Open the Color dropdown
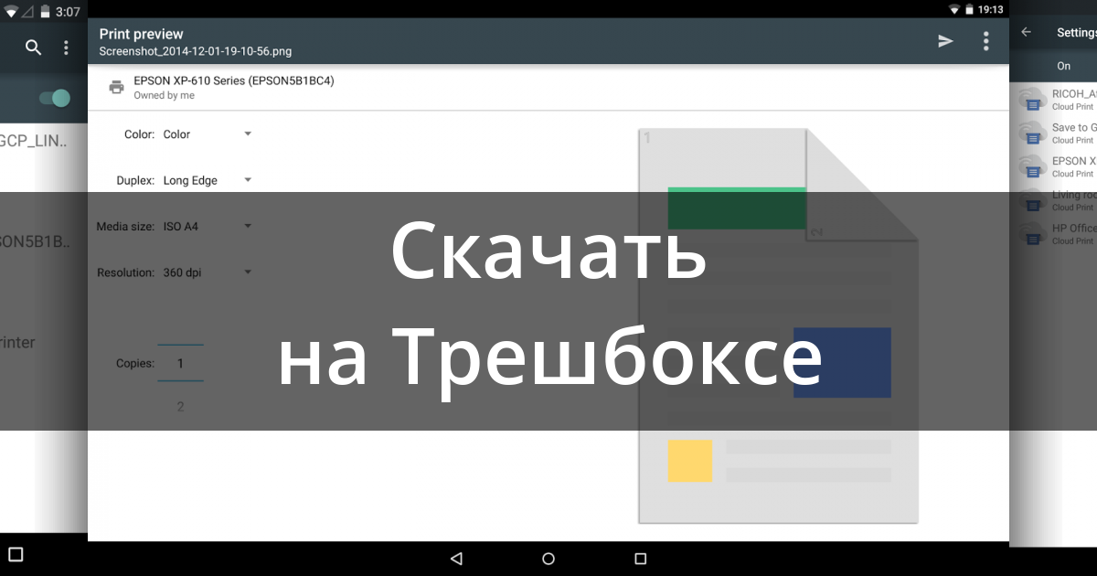Viewport: 1097px width, 576px height. point(208,134)
